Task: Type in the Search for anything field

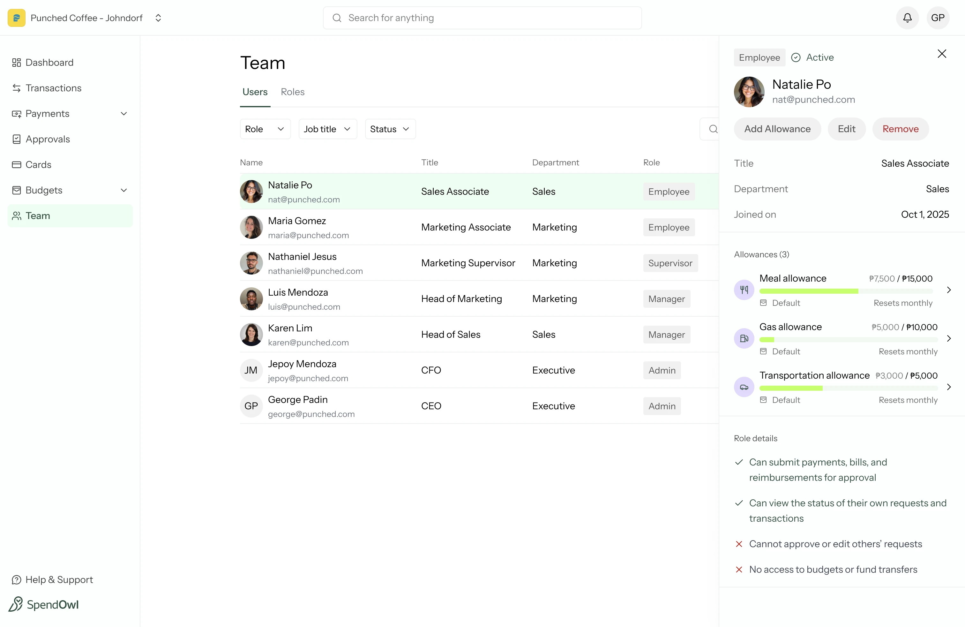Action: coord(482,18)
